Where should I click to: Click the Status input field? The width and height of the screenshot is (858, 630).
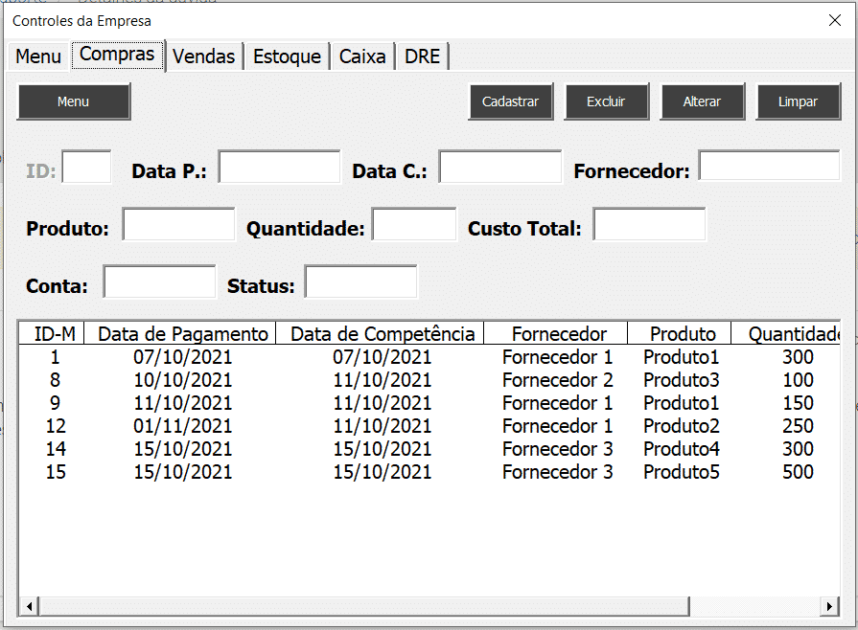[x=360, y=281]
